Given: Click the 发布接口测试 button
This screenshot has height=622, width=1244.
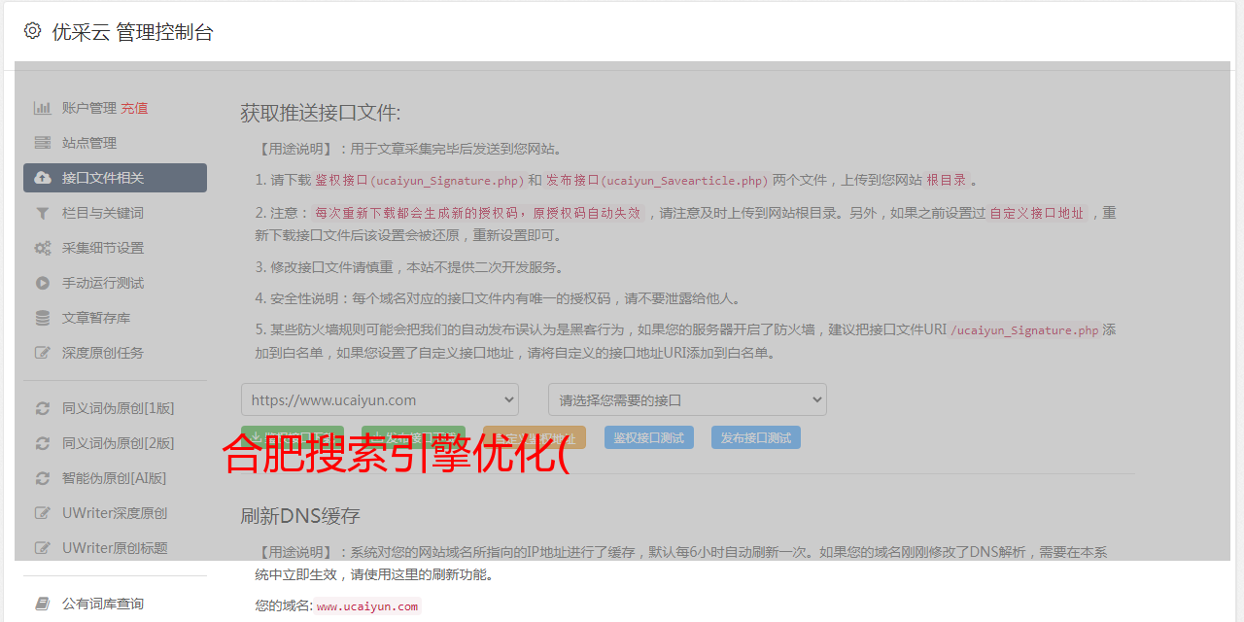Looking at the screenshot, I should point(755,437).
